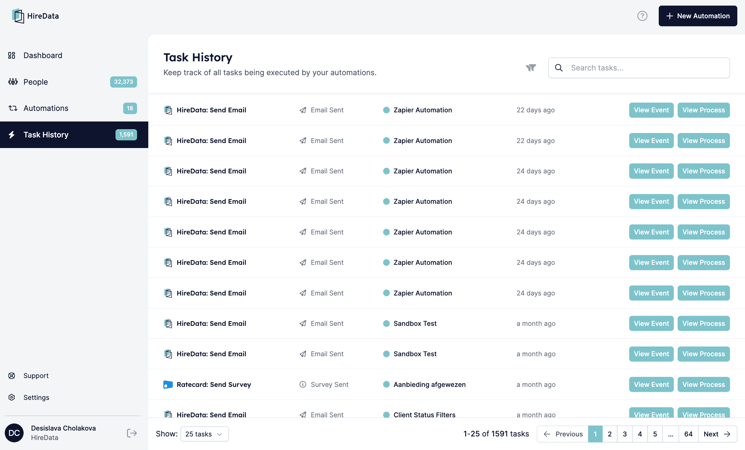Click the Survey Sent info circle icon
The height and width of the screenshot is (450, 745).
[x=303, y=384]
